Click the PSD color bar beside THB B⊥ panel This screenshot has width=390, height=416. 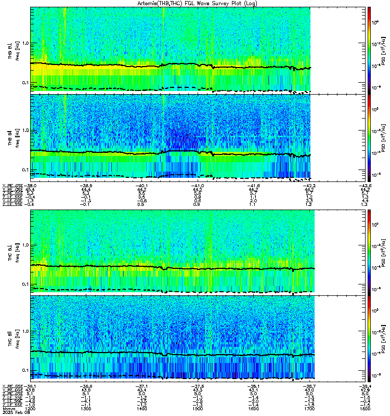coord(369,50)
